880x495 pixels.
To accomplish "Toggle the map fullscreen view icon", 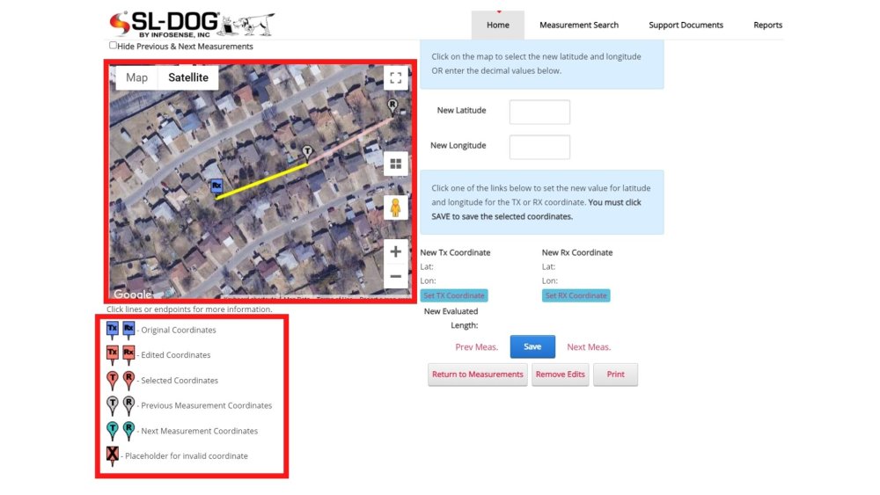I will coord(396,77).
